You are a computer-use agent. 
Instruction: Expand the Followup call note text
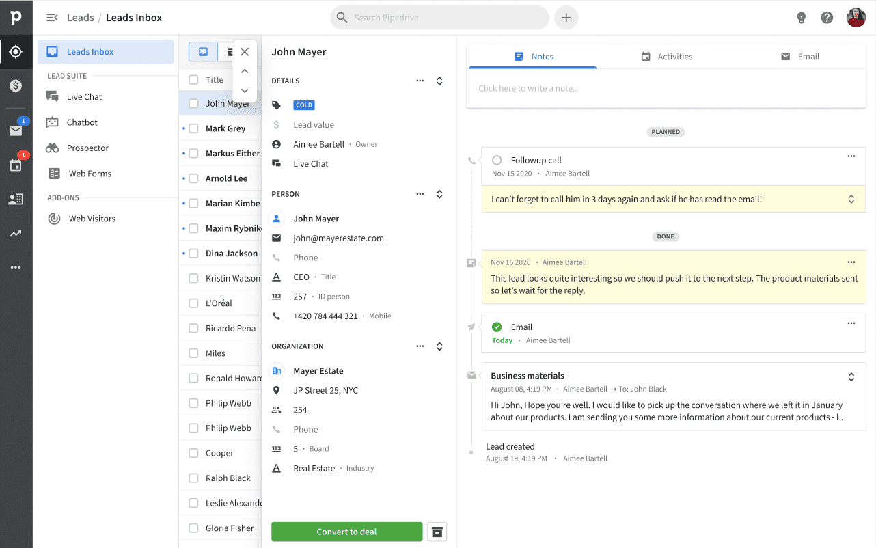[851, 200]
